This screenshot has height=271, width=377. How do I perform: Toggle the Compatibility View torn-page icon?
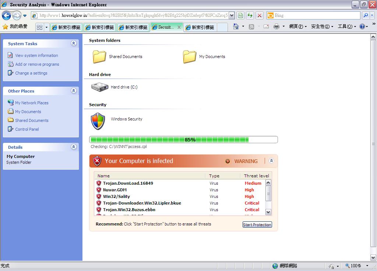tap(240, 15)
